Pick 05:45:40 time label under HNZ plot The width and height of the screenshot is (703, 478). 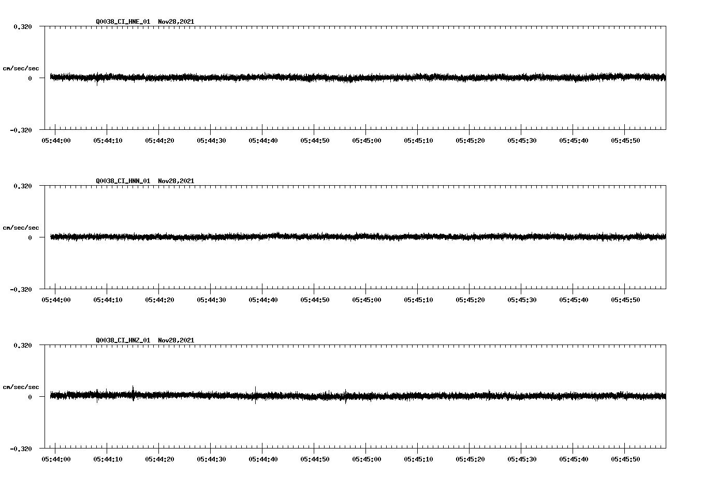(574, 459)
